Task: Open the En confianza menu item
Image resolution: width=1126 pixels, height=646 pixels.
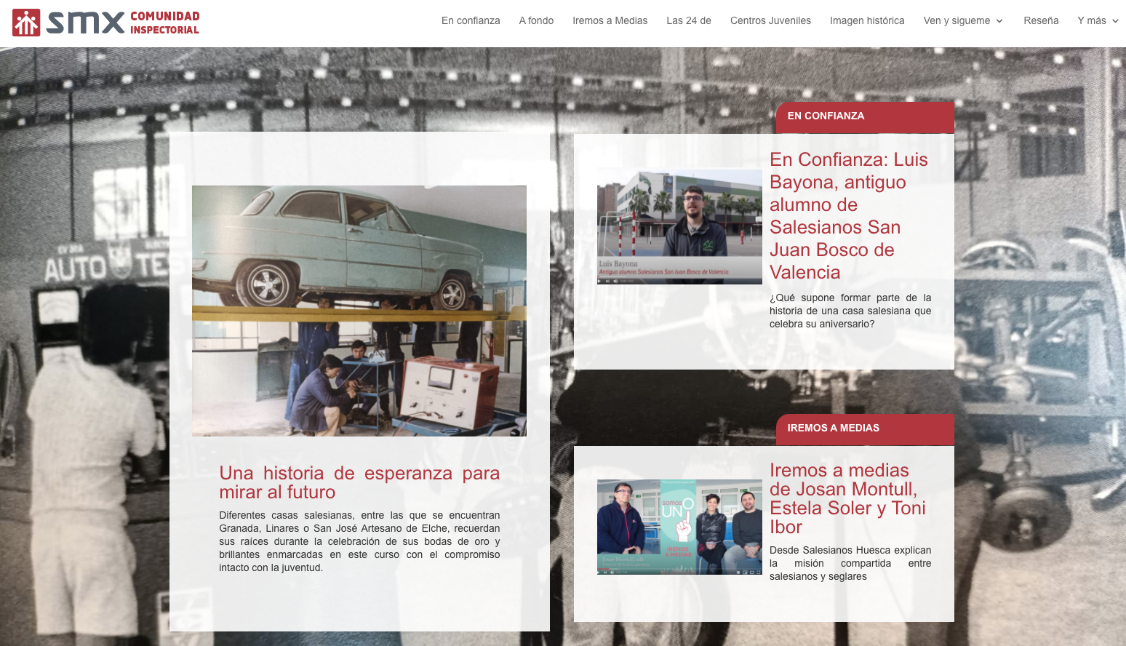Action: pos(471,20)
